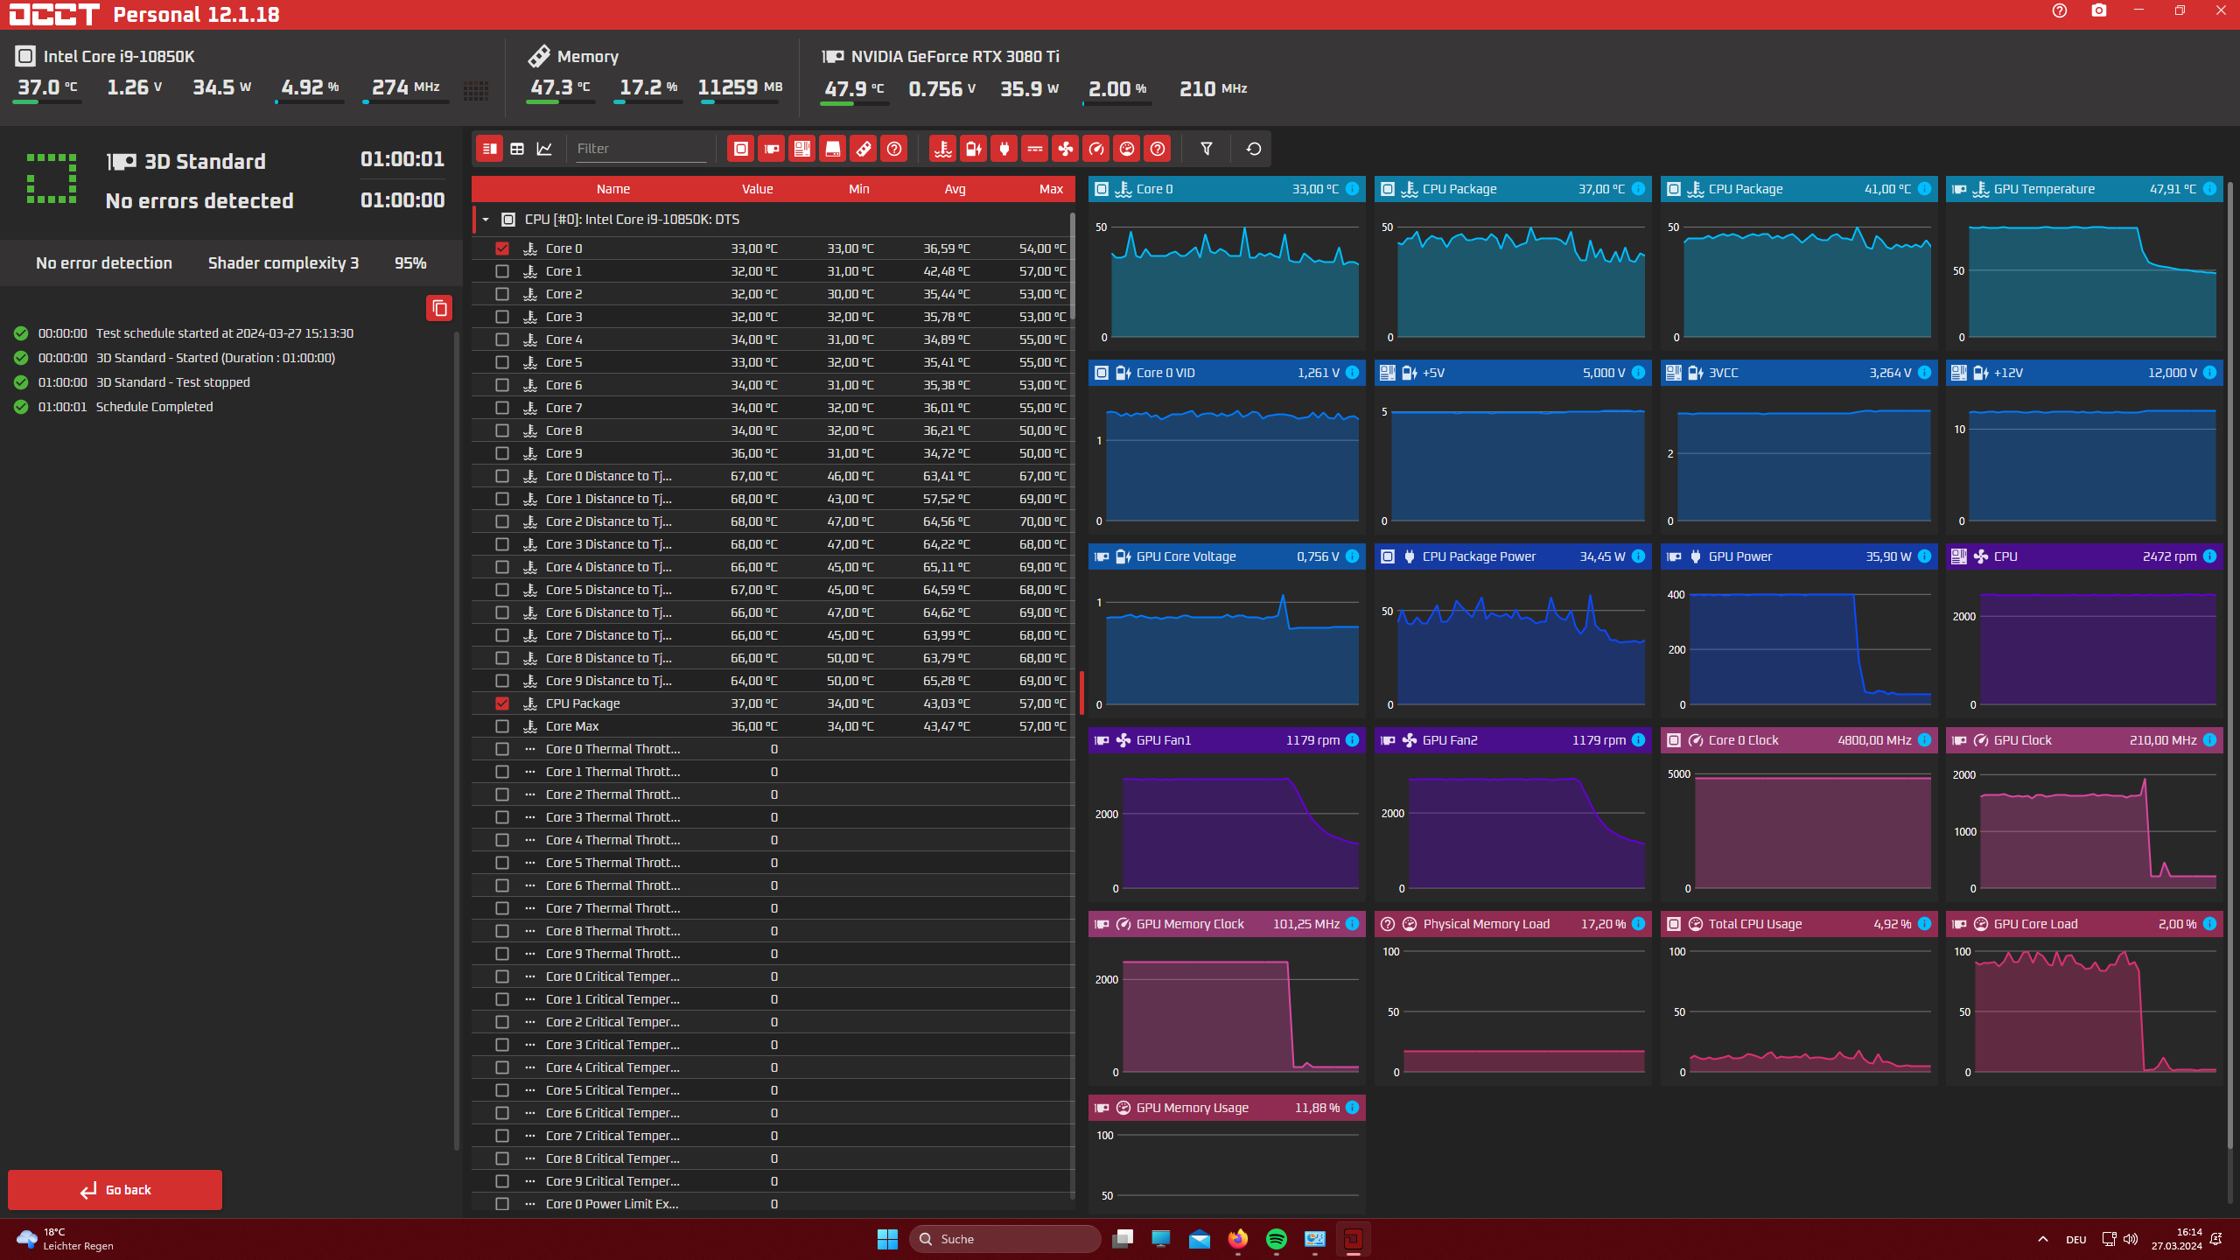Viewport: 2240px width, 1260px height.
Task: Toggle the storage drive sensor filter icon
Action: point(833,149)
